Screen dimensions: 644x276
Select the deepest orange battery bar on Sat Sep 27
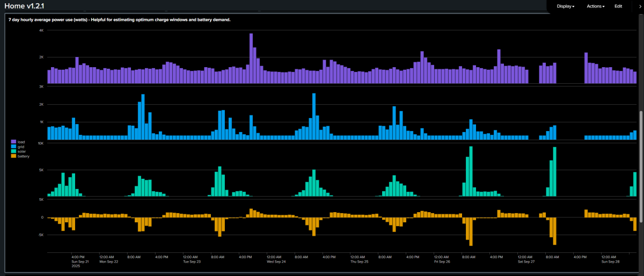[555, 231]
